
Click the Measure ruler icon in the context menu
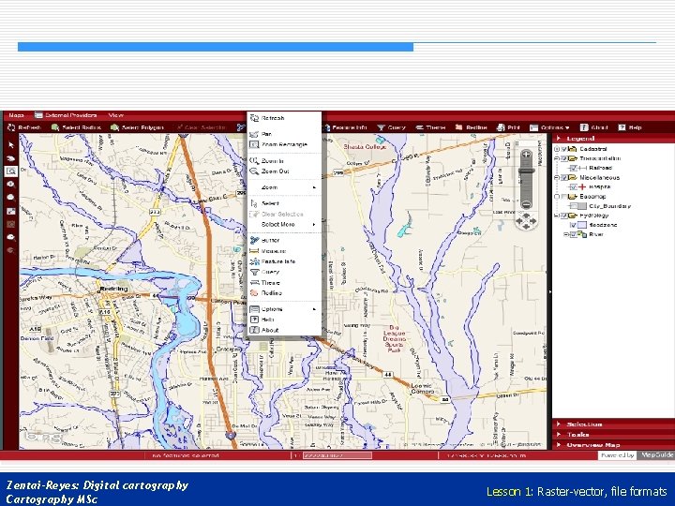coord(254,251)
